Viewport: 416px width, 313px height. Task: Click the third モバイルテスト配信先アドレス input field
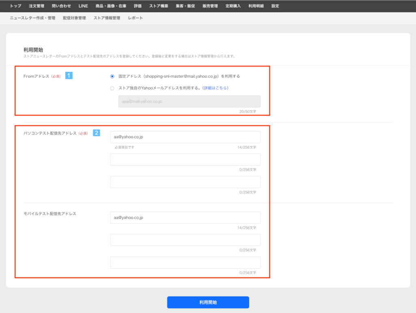click(185, 263)
